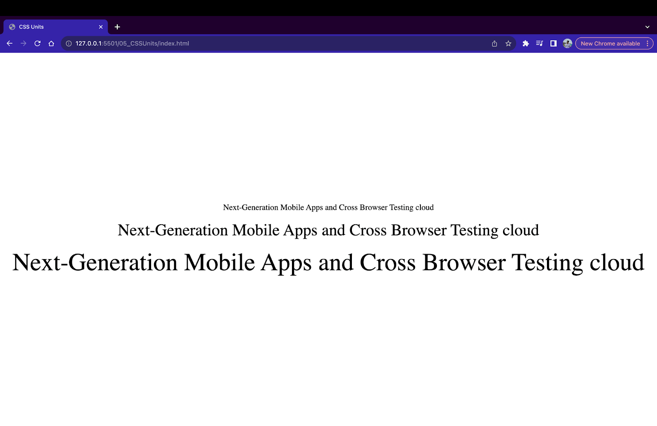
Task: Open the Extensions puzzle menu
Action: tap(526, 43)
